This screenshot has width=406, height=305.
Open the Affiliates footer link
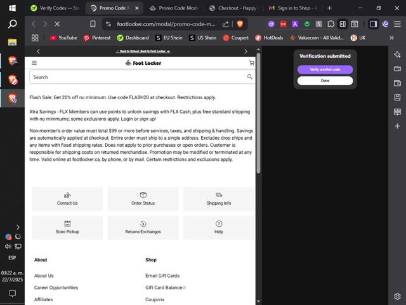coord(43,299)
